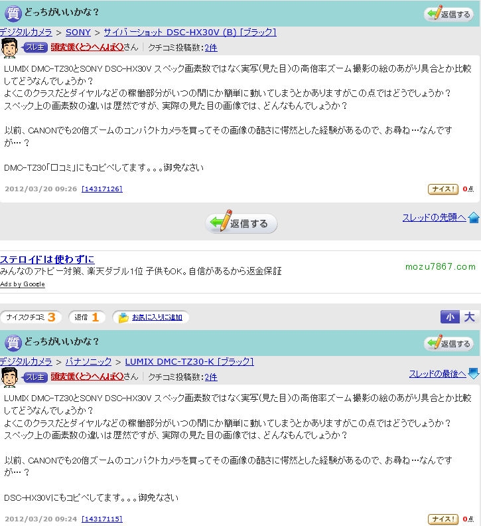
Task: Open LUMIX DMC-TZ30-K product link
Action: (x=189, y=361)
